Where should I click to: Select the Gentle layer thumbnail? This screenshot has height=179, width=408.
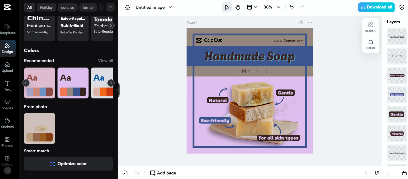coord(397,114)
